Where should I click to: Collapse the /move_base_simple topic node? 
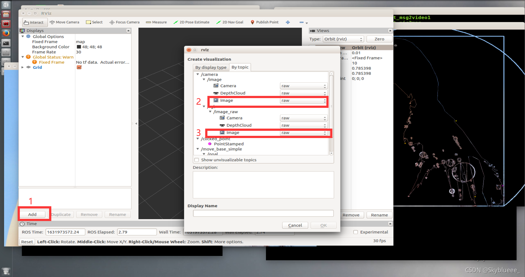(x=198, y=149)
